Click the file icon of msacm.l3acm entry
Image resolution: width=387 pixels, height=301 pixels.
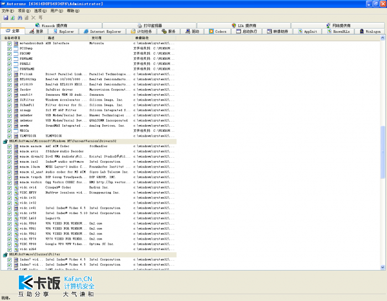pos(16,167)
